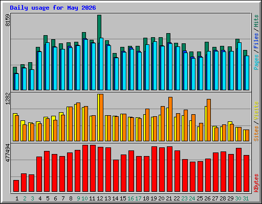Click the red KBytes bar for day 1

[x=16, y=186]
